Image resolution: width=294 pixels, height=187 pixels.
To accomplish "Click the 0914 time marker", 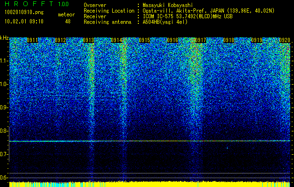I will 117,40.
